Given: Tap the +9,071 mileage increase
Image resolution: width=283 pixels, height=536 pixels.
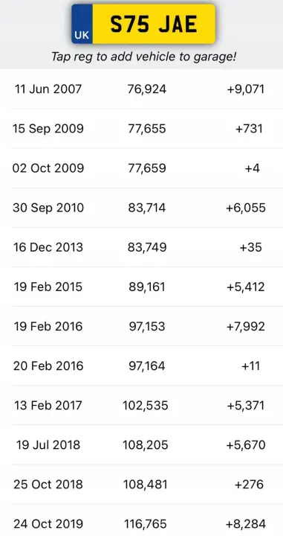Looking at the screenshot, I should pos(246,89).
